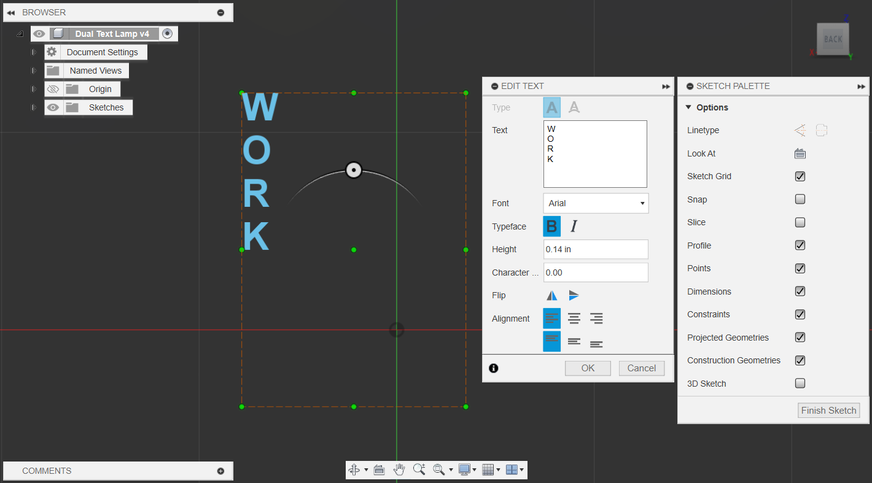Expand the Origin node
Viewport: 872px width, 483px height.
[34, 89]
